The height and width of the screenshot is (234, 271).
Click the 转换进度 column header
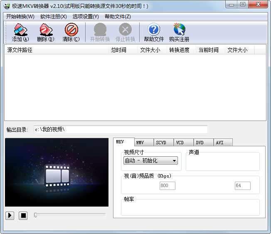tap(182, 50)
